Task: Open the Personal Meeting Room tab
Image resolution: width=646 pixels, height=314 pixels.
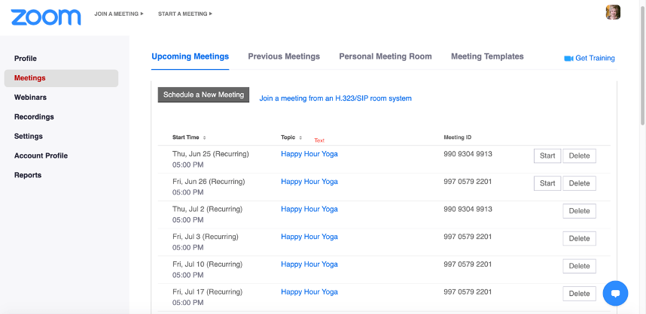Action: [385, 56]
